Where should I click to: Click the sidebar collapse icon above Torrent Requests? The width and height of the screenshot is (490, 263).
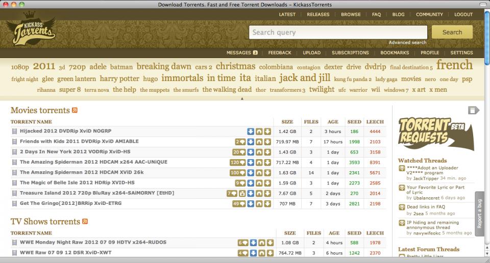pos(474,110)
